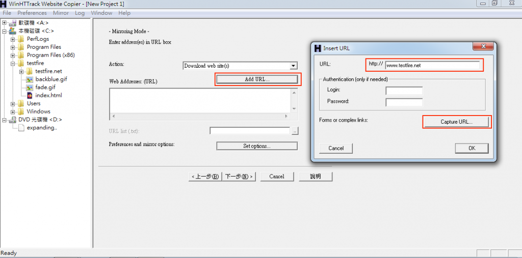Select the testfire.net tree label

(48, 71)
